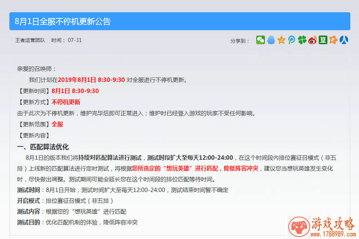Share via the QQ penguin icon
This screenshot has width=359, height=239.
coord(271,40)
